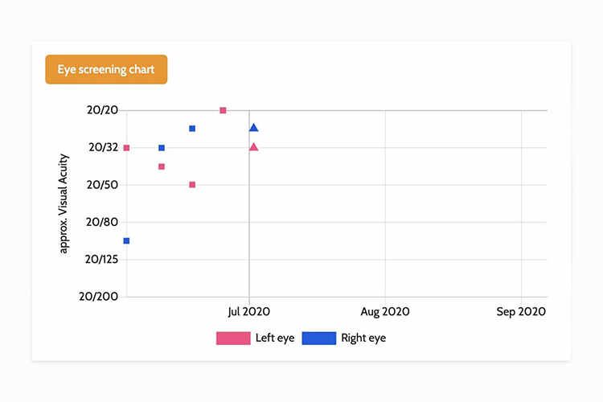
Task: Click pink square between 20/32 and 20/50
Action: [162, 166]
